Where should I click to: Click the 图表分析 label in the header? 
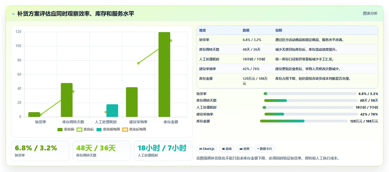[x=370, y=13]
